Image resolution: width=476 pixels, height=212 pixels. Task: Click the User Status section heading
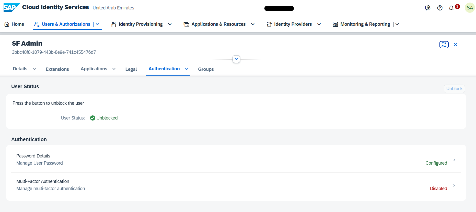pos(25,86)
